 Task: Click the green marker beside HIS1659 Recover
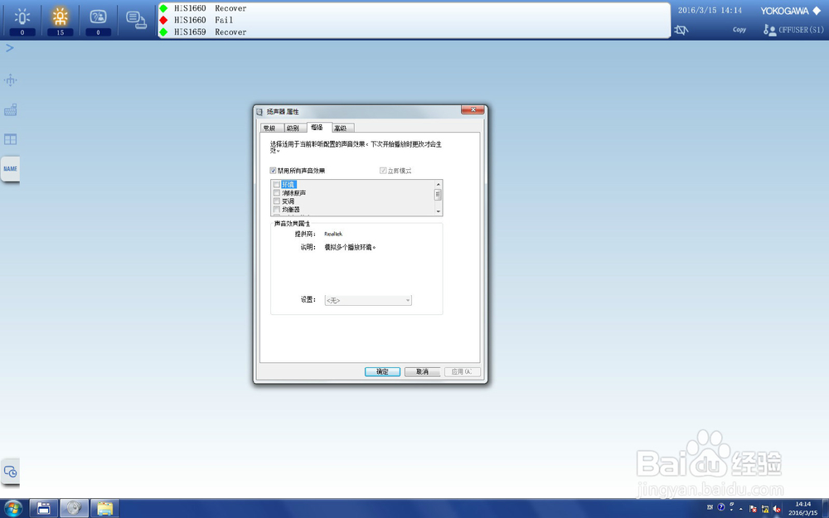click(x=164, y=31)
